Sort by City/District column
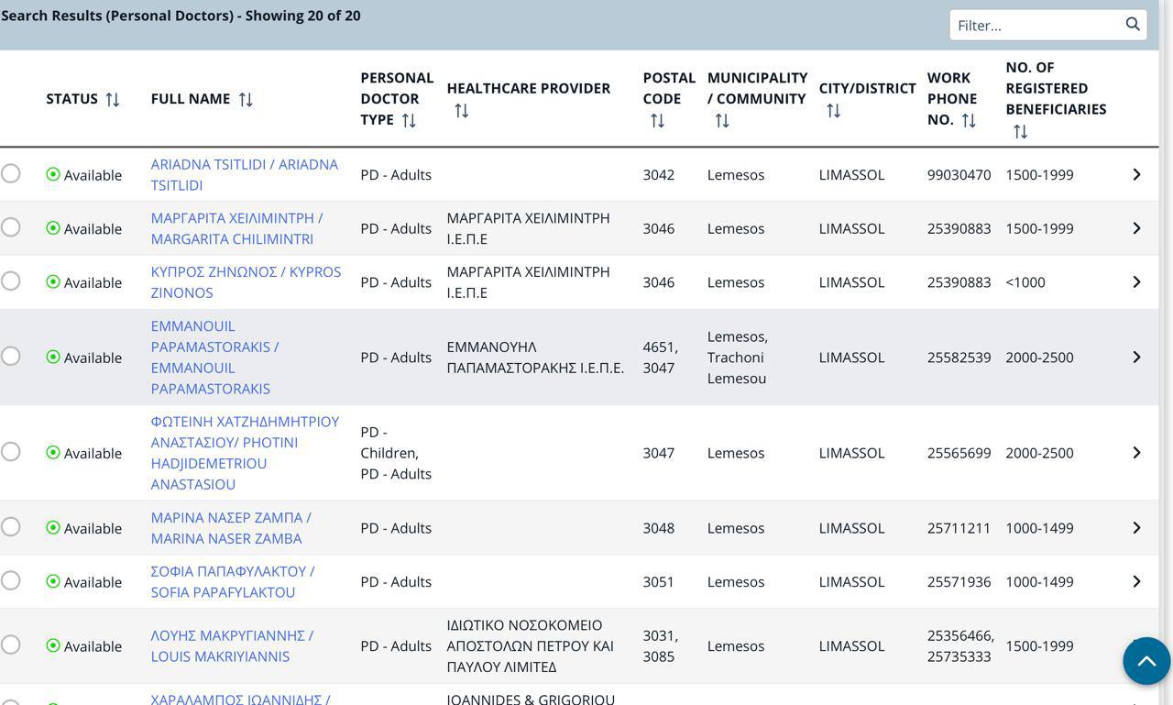 (x=833, y=111)
